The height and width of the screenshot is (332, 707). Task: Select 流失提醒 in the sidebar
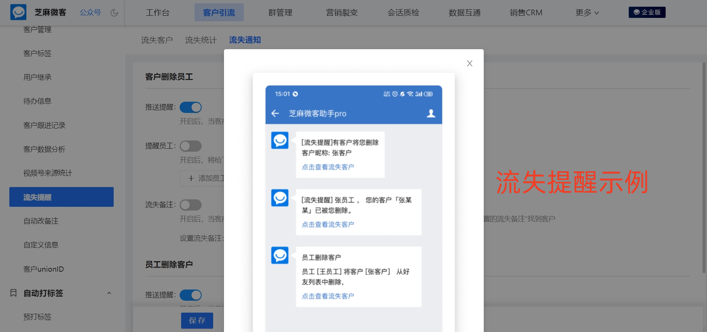coord(61,197)
